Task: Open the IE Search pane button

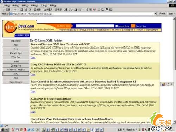Action: point(37,10)
